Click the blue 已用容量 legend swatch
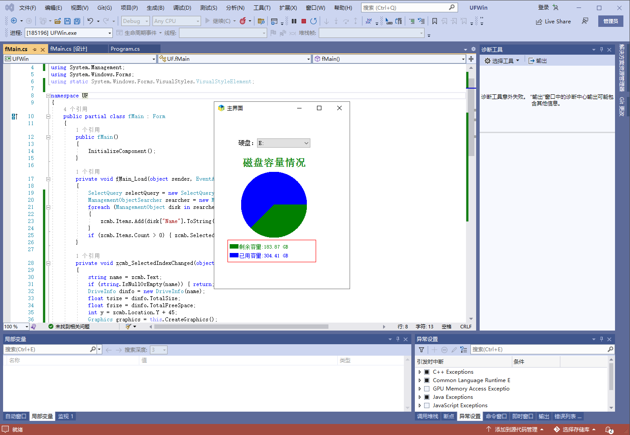Viewport: 630px width, 435px height. point(234,255)
